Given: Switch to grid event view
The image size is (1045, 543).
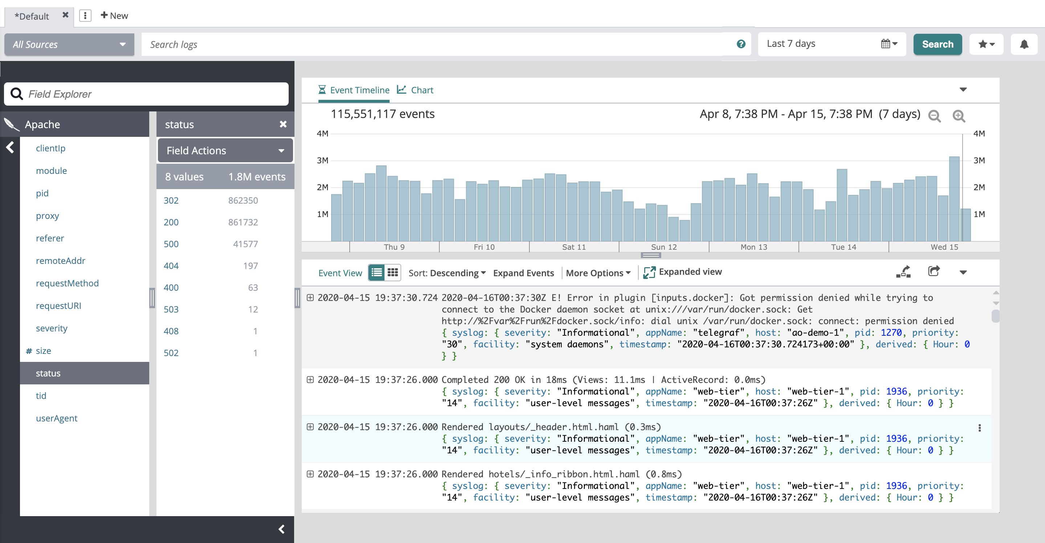Looking at the screenshot, I should 393,273.
